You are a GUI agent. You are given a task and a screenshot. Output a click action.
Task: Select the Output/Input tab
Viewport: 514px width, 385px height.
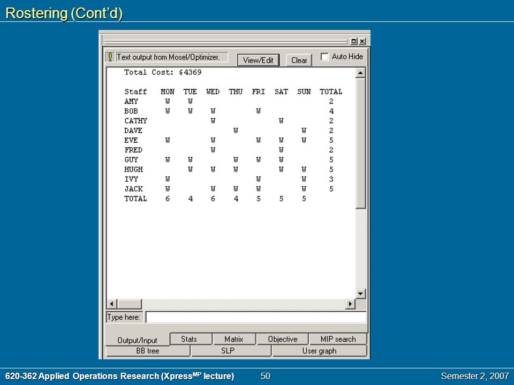click(138, 340)
